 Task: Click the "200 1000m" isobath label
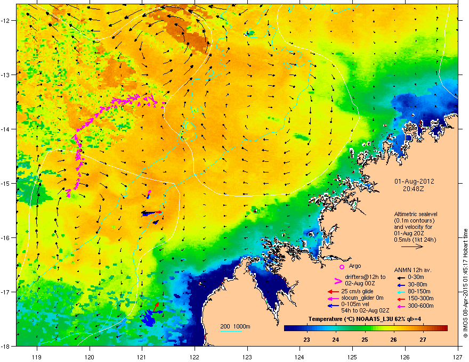[235, 326]
